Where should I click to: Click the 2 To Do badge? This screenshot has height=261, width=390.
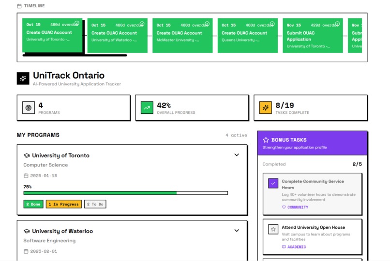click(95, 204)
